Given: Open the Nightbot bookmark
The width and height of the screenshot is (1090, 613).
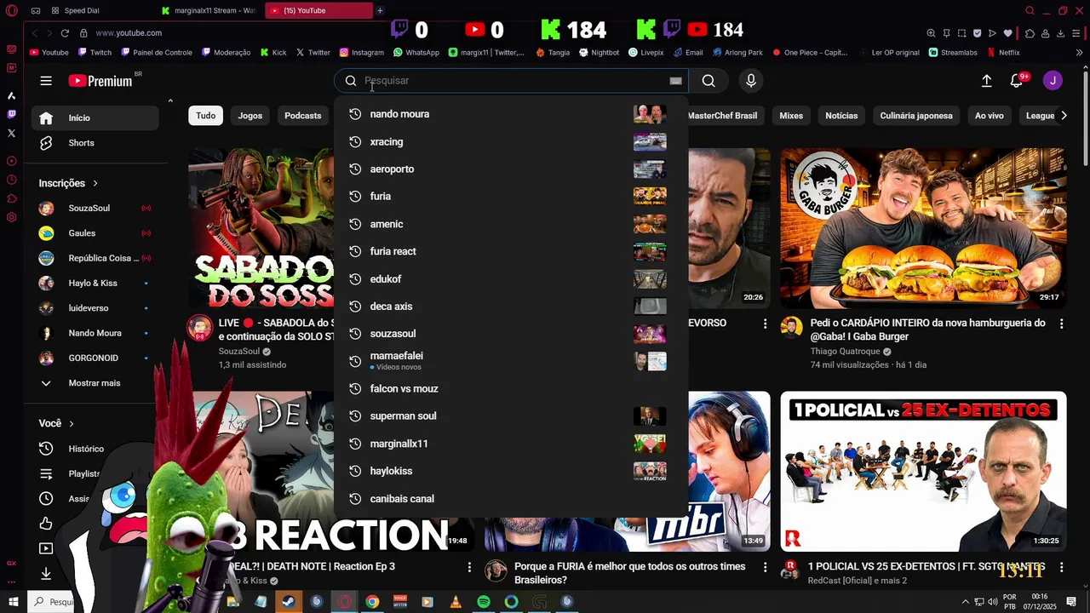Looking at the screenshot, I should click(x=599, y=53).
